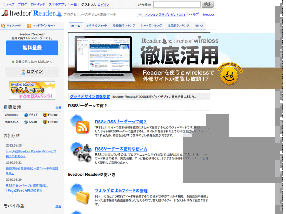The width and height of the screenshot is (286, 214).
Task: Open the ヘルプ link
Action: pos(194,15)
